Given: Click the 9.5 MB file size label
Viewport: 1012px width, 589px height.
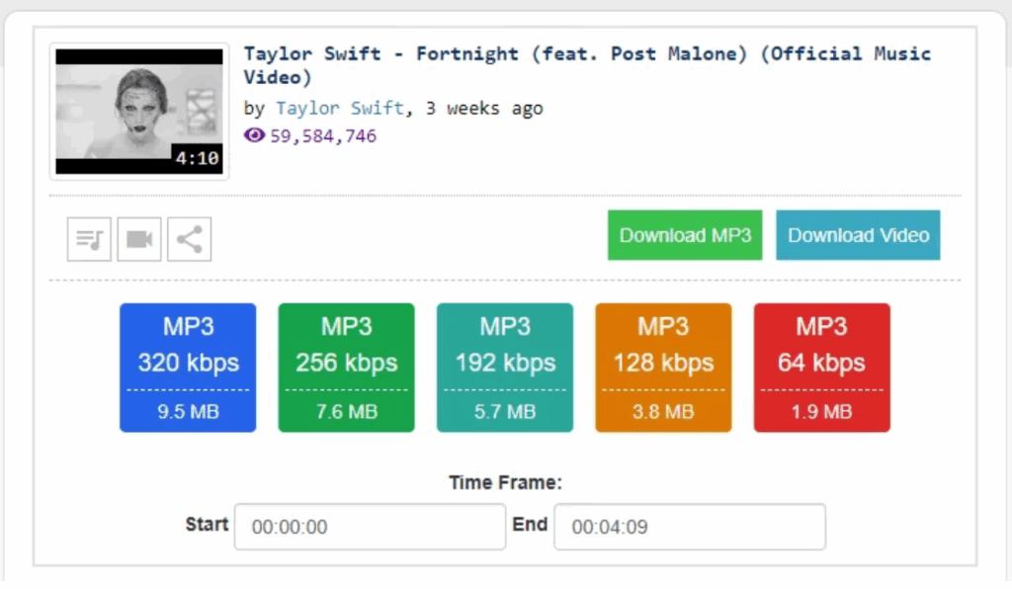Looking at the screenshot, I should coord(188,412).
